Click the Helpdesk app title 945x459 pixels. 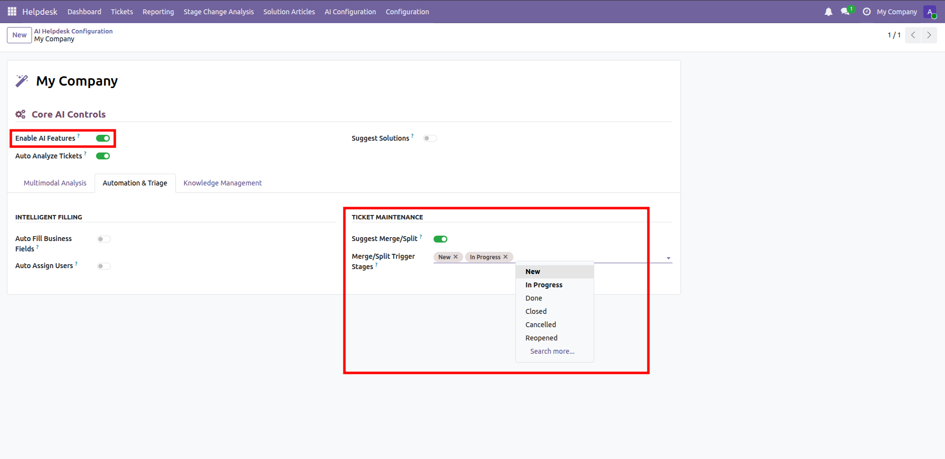[39, 12]
